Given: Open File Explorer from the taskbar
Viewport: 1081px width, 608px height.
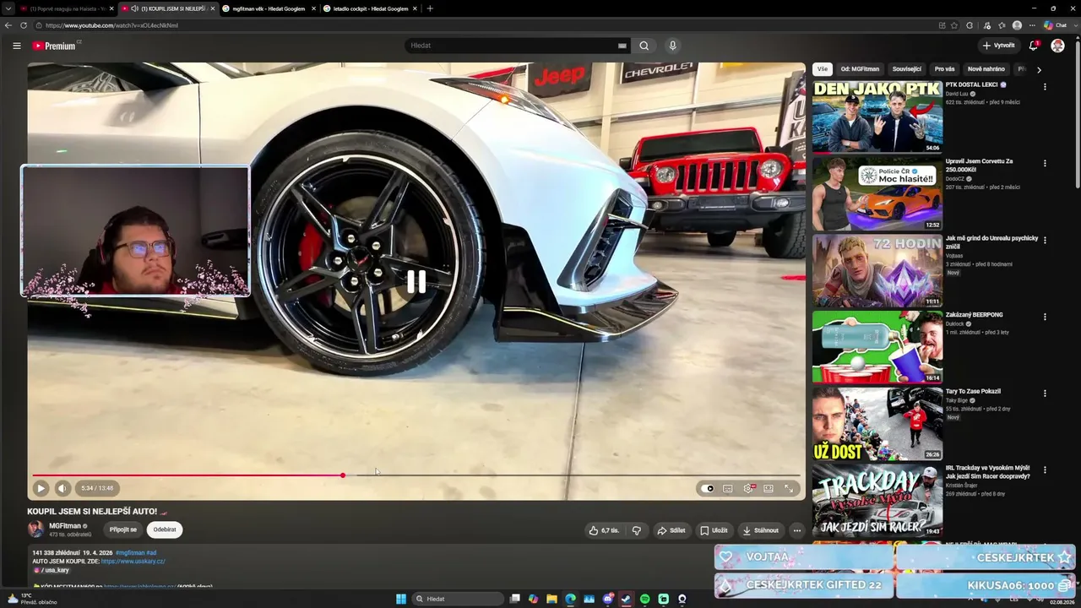Looking at the screenshot, I should pyautogui.click(x=551, y=599).
